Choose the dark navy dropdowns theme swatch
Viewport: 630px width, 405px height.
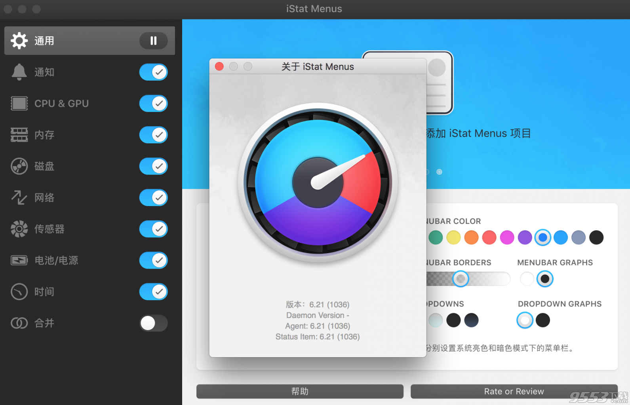tap(471, 320)
